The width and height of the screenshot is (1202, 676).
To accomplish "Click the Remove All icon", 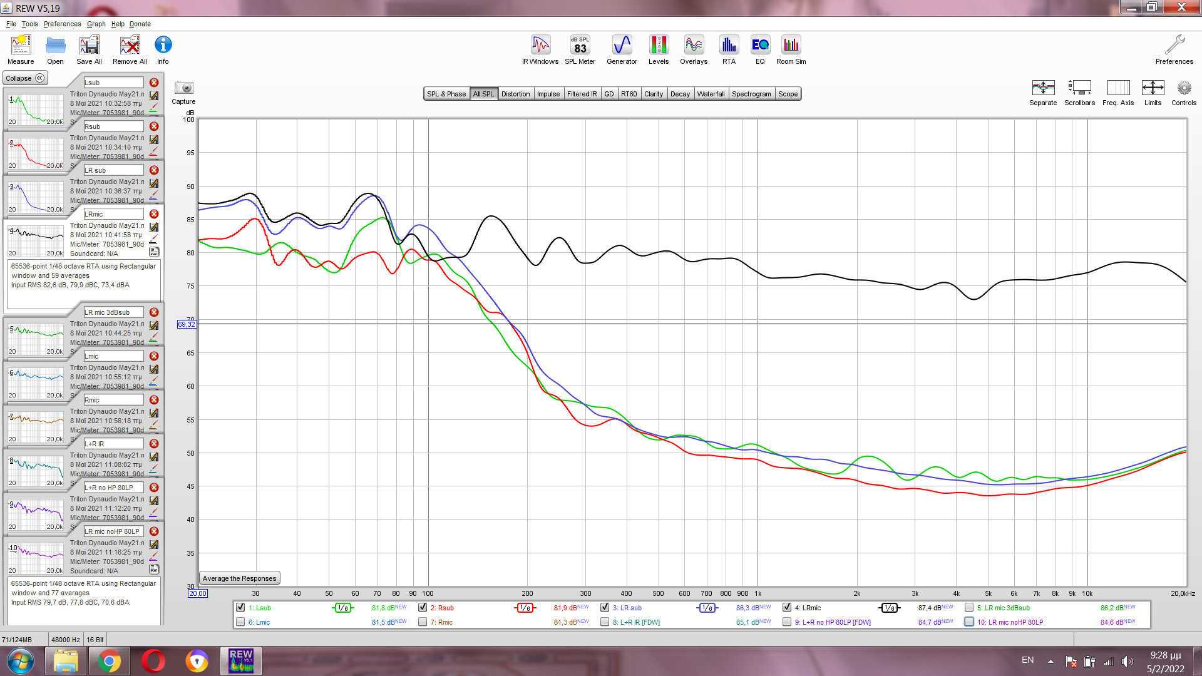I will coord(130,49).
